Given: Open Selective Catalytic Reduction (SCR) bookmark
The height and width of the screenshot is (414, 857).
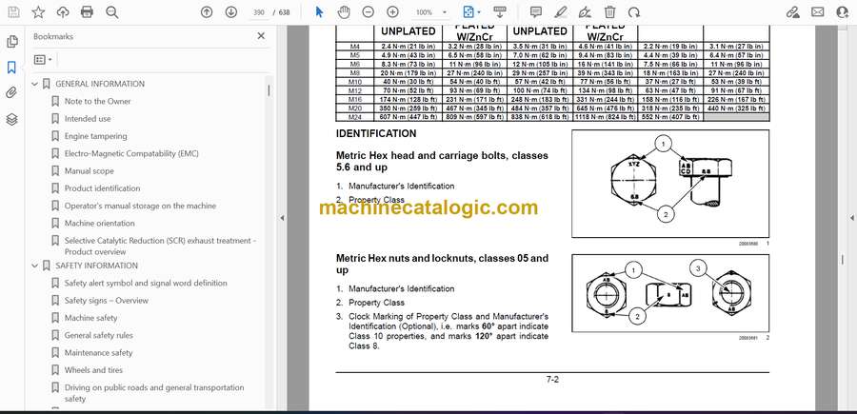Looking at the screenshot, I should coord(160,246).
